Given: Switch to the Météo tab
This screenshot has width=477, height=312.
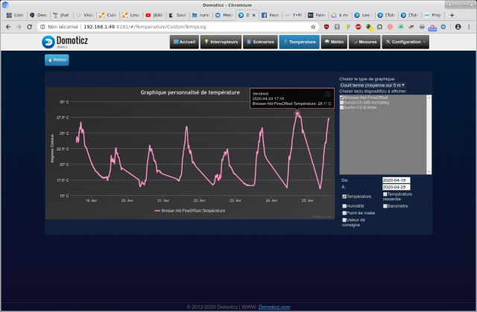Looking at the screenshot, I should 333,42.
